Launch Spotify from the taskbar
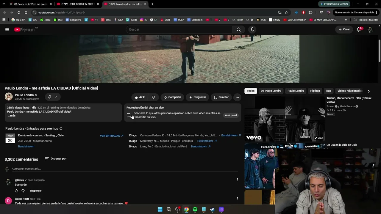The width and height of the screenshot is (381, 214). click(195, 209)
